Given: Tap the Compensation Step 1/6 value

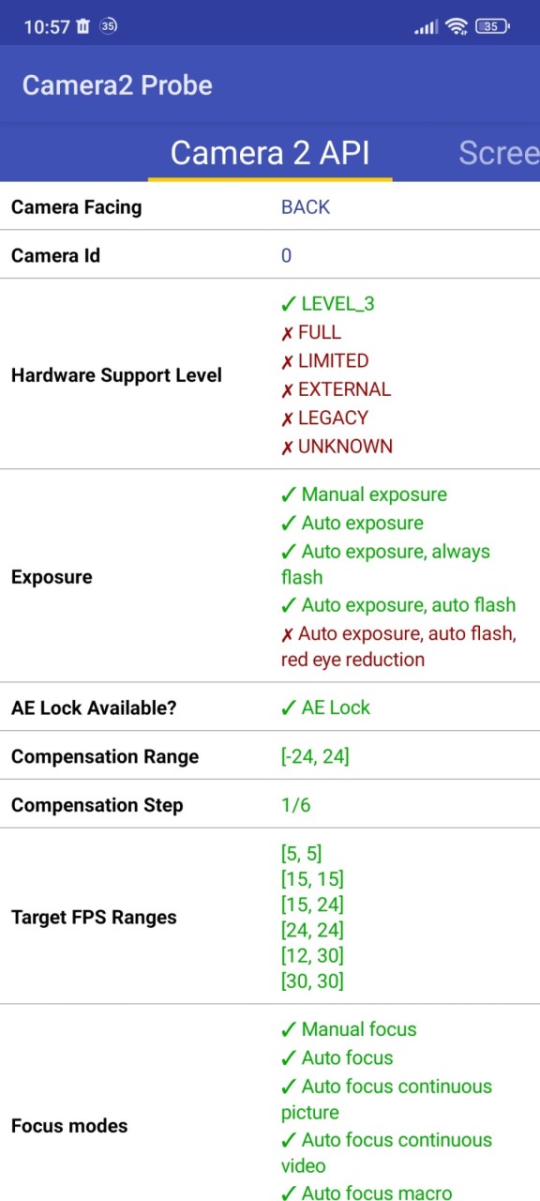Looking at the screenshot, I should click(296, 805).
